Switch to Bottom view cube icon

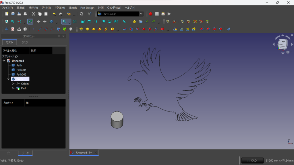(x=110, y=22)
